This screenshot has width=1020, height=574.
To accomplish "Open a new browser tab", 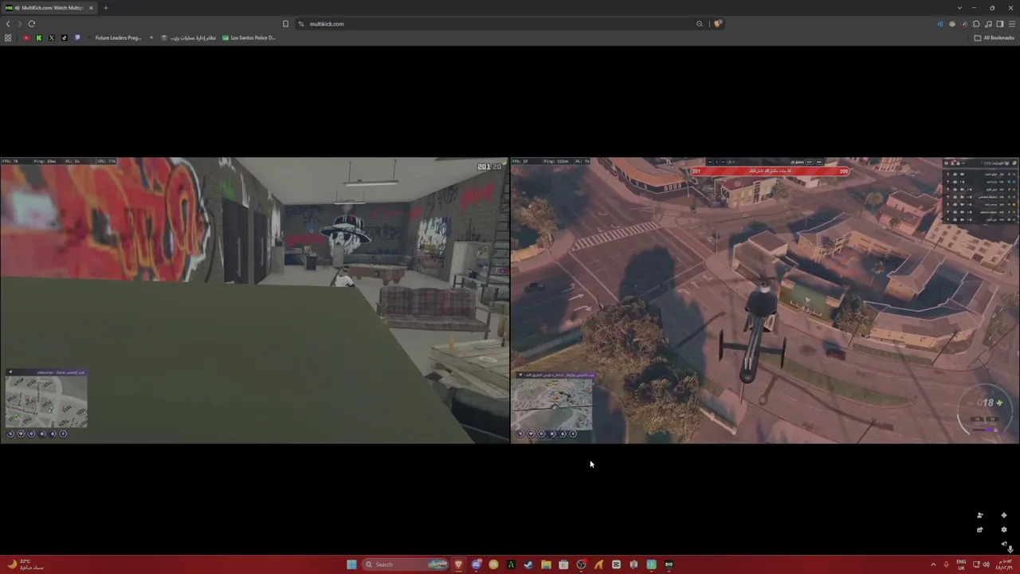I will pyautogui.click(x=105, y=8).
